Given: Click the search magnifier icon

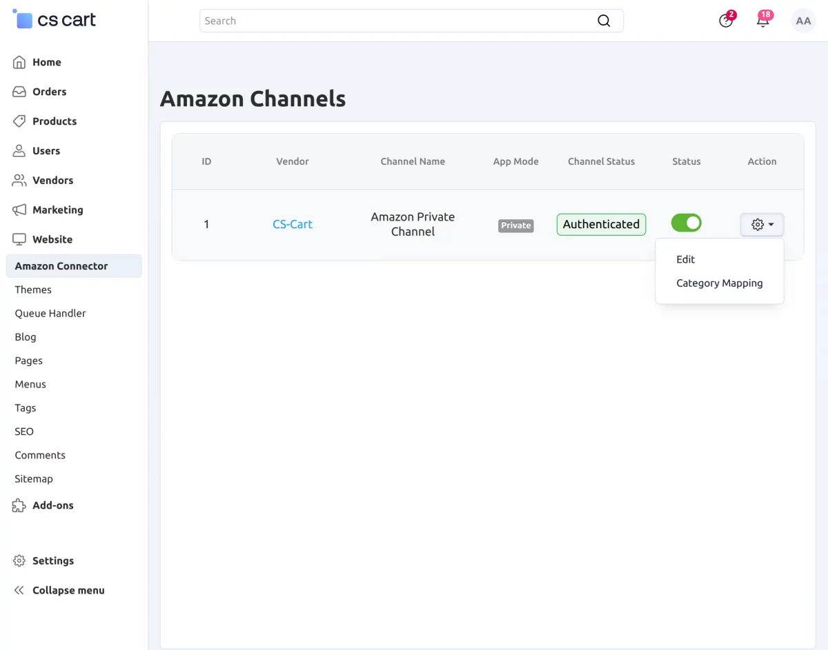Looking at the screenshot, I should 604,21.
